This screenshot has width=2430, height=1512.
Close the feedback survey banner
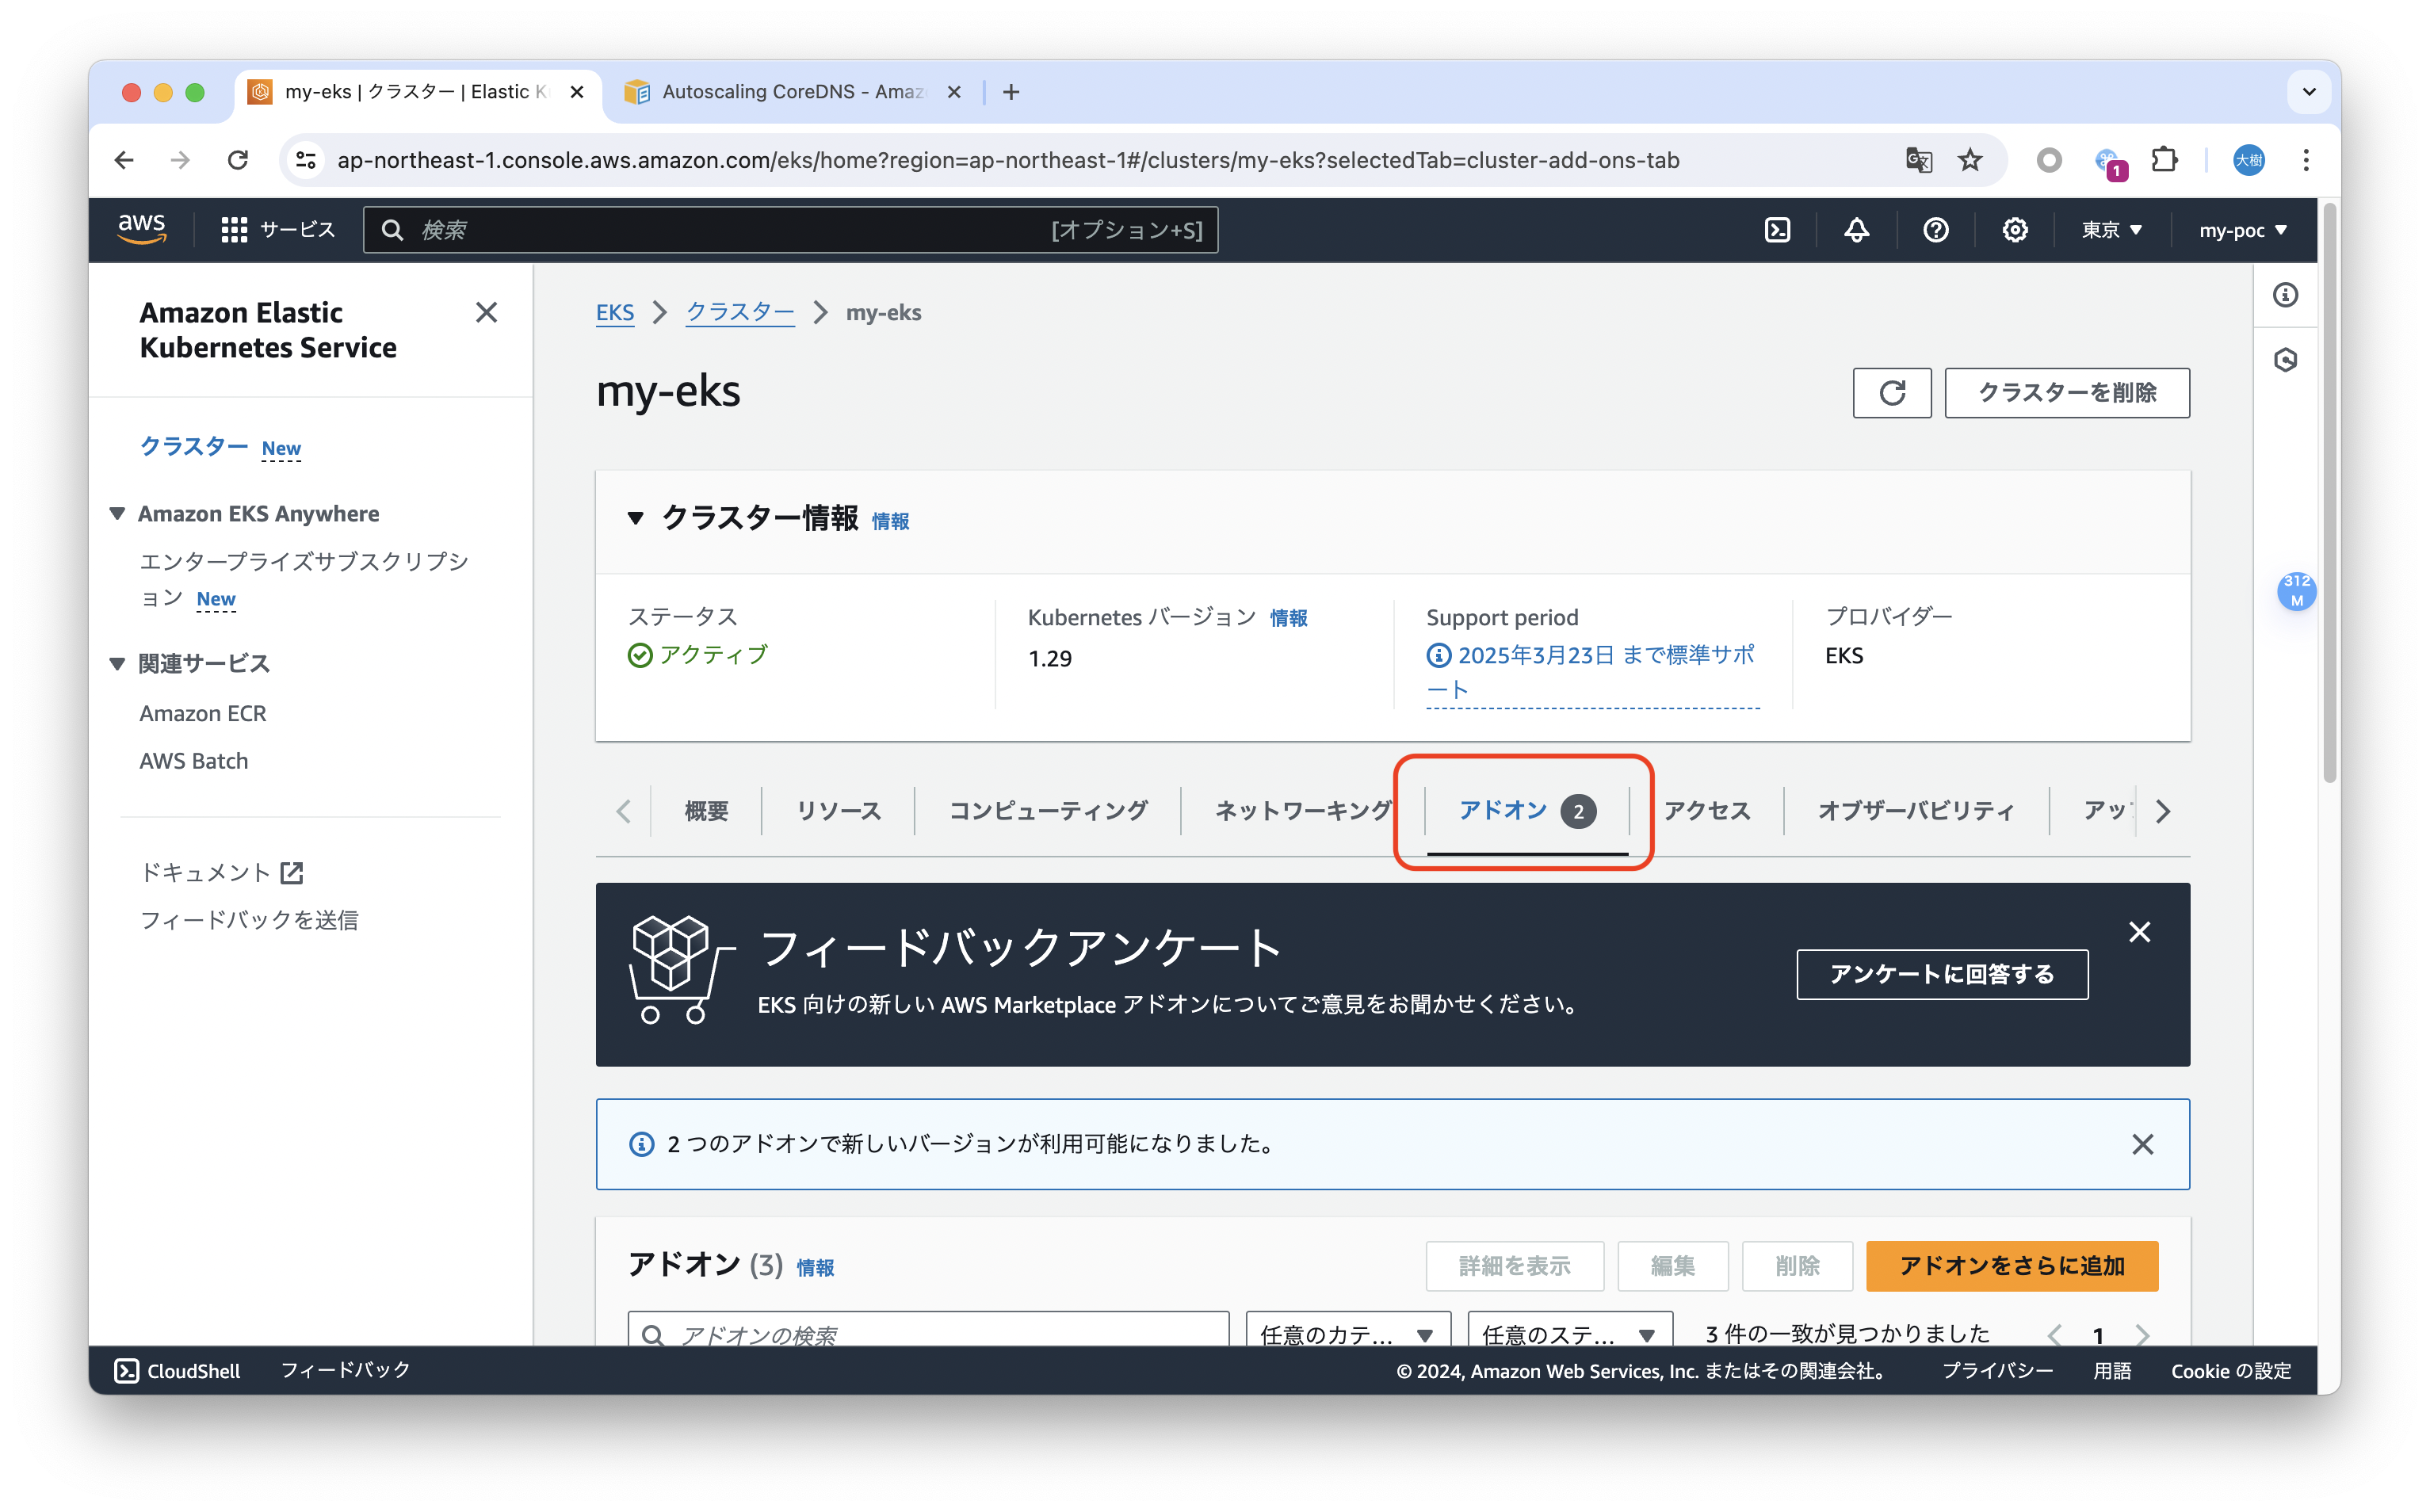pyautogui.click(x=2139, y=932)
